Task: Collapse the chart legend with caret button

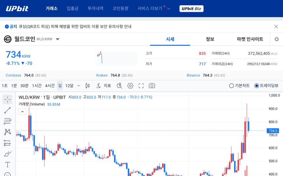Action: (22, 112)
